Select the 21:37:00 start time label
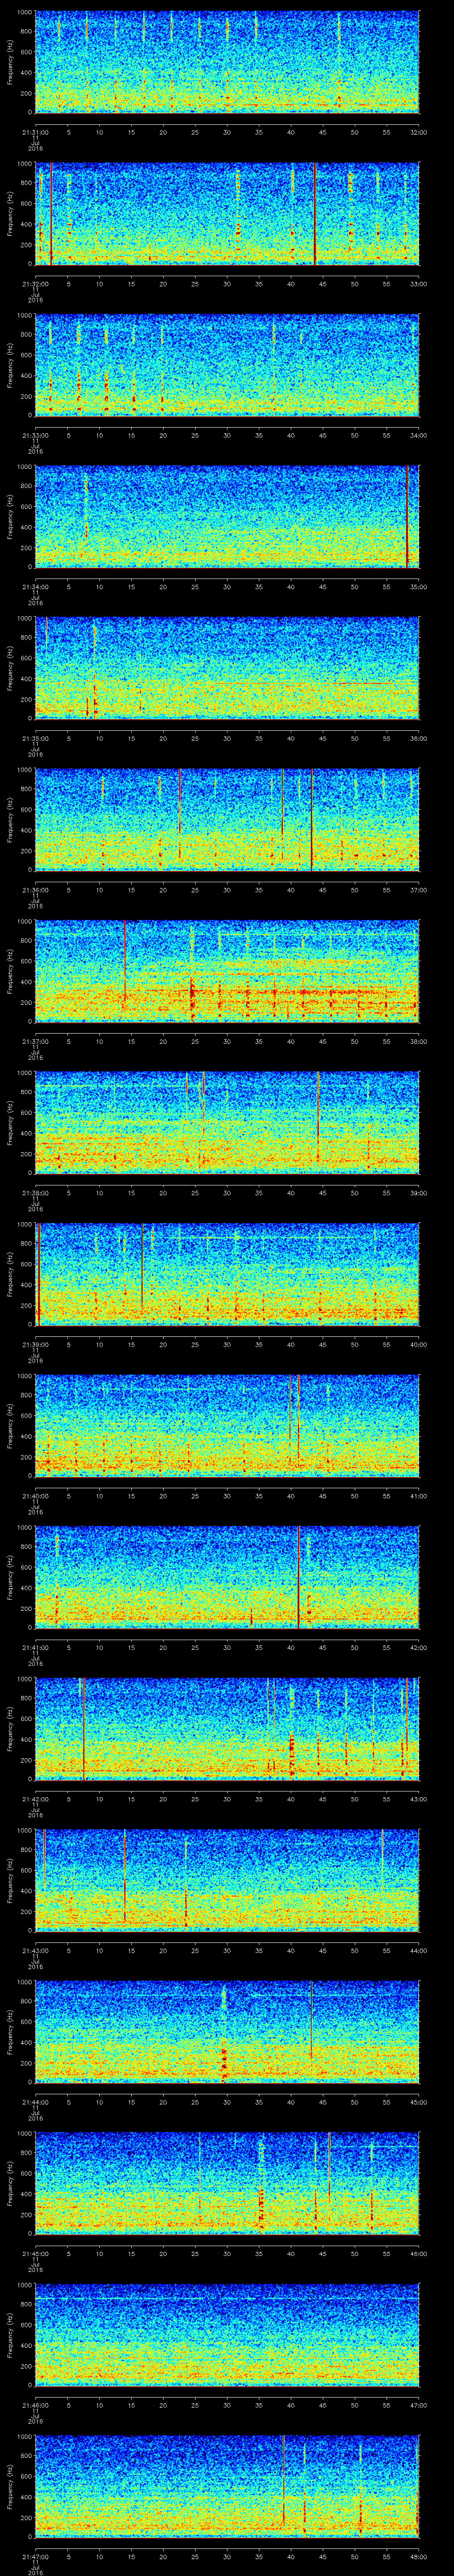The image size is (454, 2576). pyautogui.click(x=35, y=1041)
